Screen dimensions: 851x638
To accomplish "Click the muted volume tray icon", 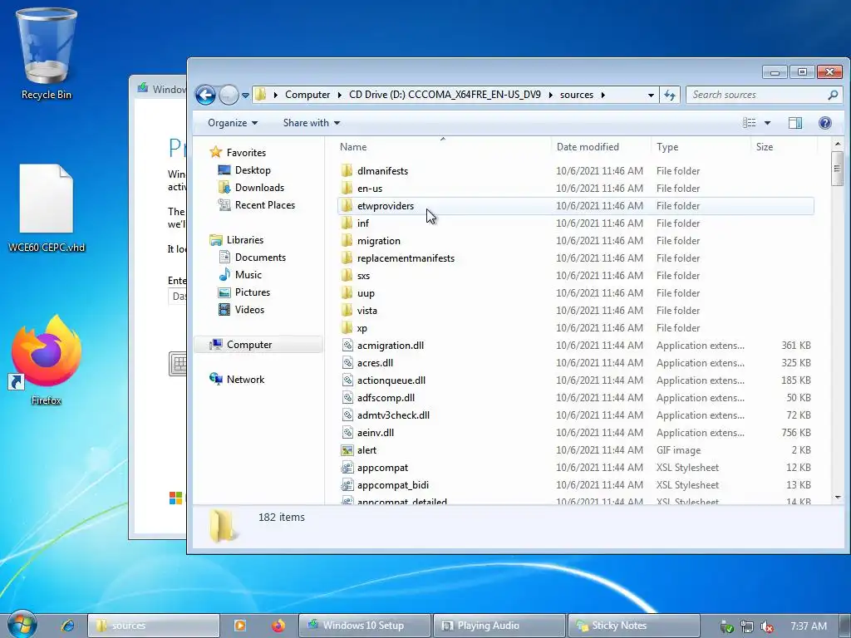I will pyautogui.click(x=767, y=626).
